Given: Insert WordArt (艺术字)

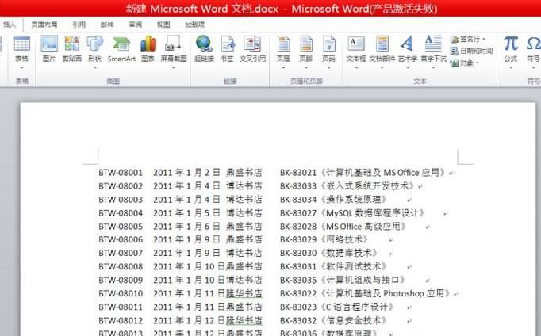Looking at the screenshot, I should pyautogui.click(x=408, y=52).
